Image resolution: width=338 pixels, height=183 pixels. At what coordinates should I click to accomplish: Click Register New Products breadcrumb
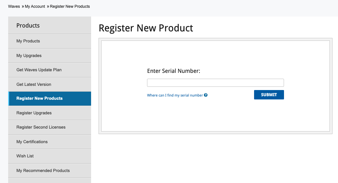[70, 6]
